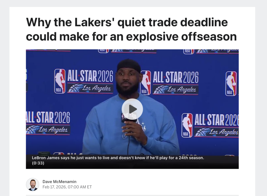The image size is (267, 196).
Task: Click the standalone NBA logo at backdrop's right edge
Action: (231, 84)
